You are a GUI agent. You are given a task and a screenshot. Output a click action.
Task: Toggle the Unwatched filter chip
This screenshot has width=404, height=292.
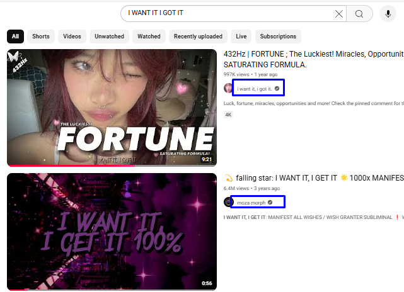pos(109,36)
